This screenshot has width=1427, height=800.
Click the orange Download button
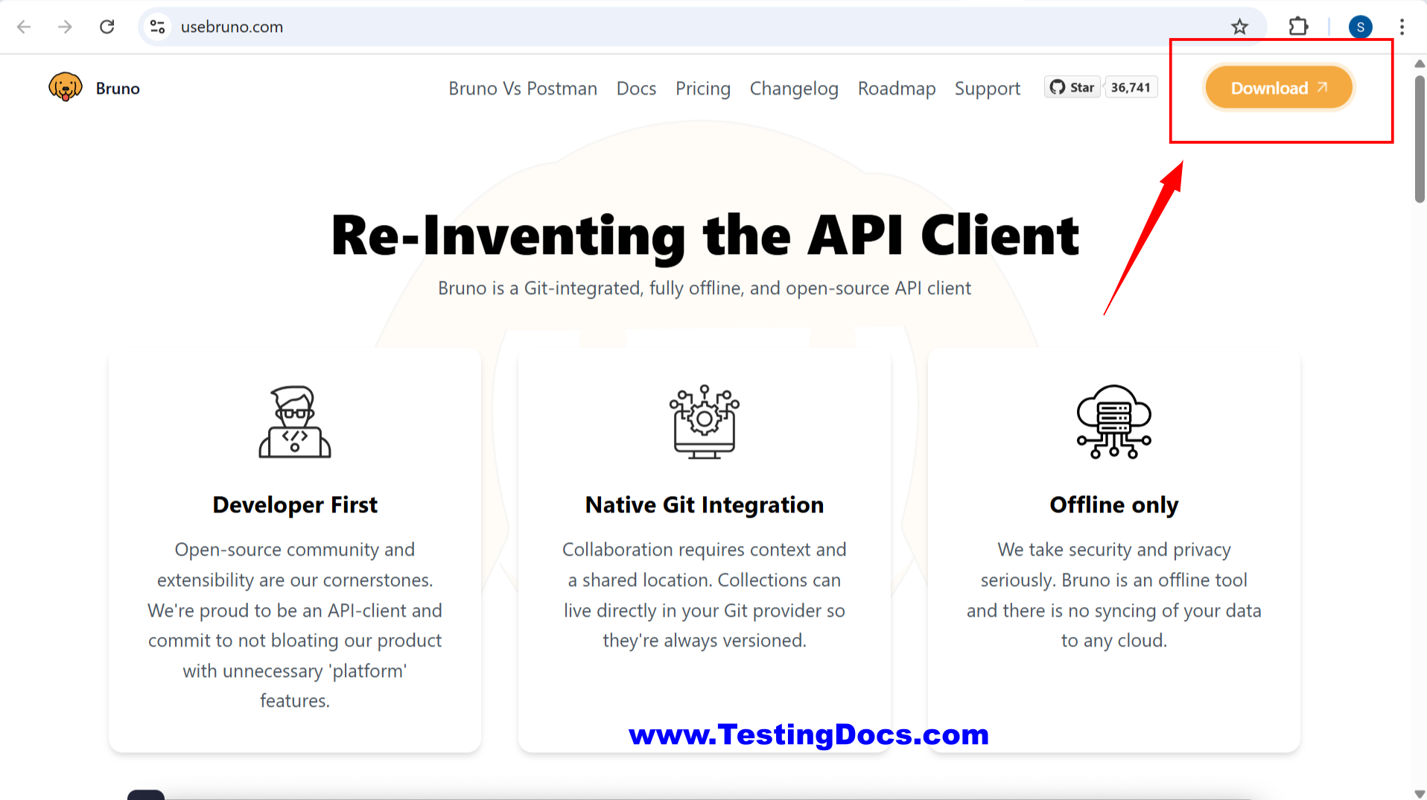tap(1278, 88)
